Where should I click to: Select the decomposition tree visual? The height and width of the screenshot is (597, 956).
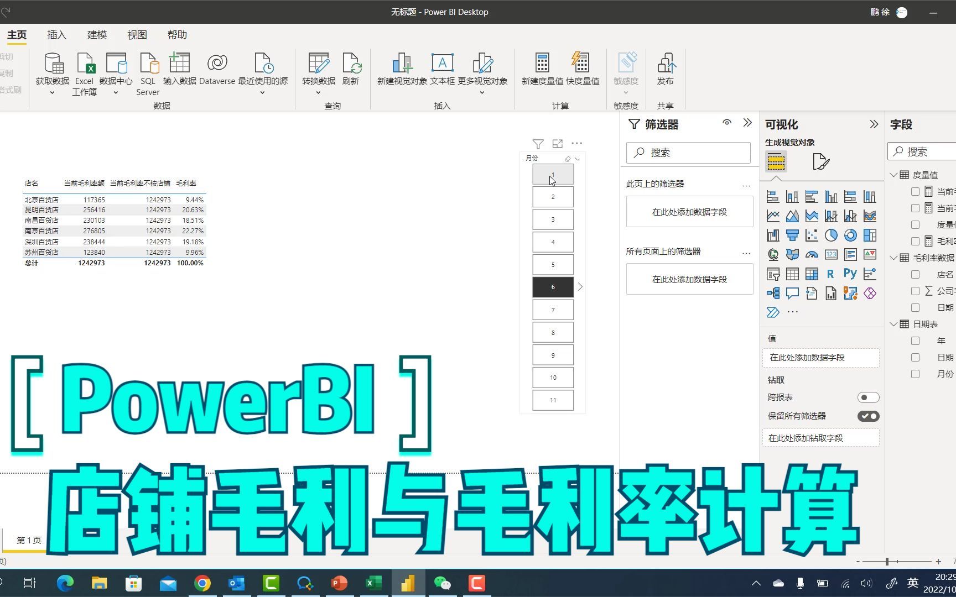[x=773, y=294]
